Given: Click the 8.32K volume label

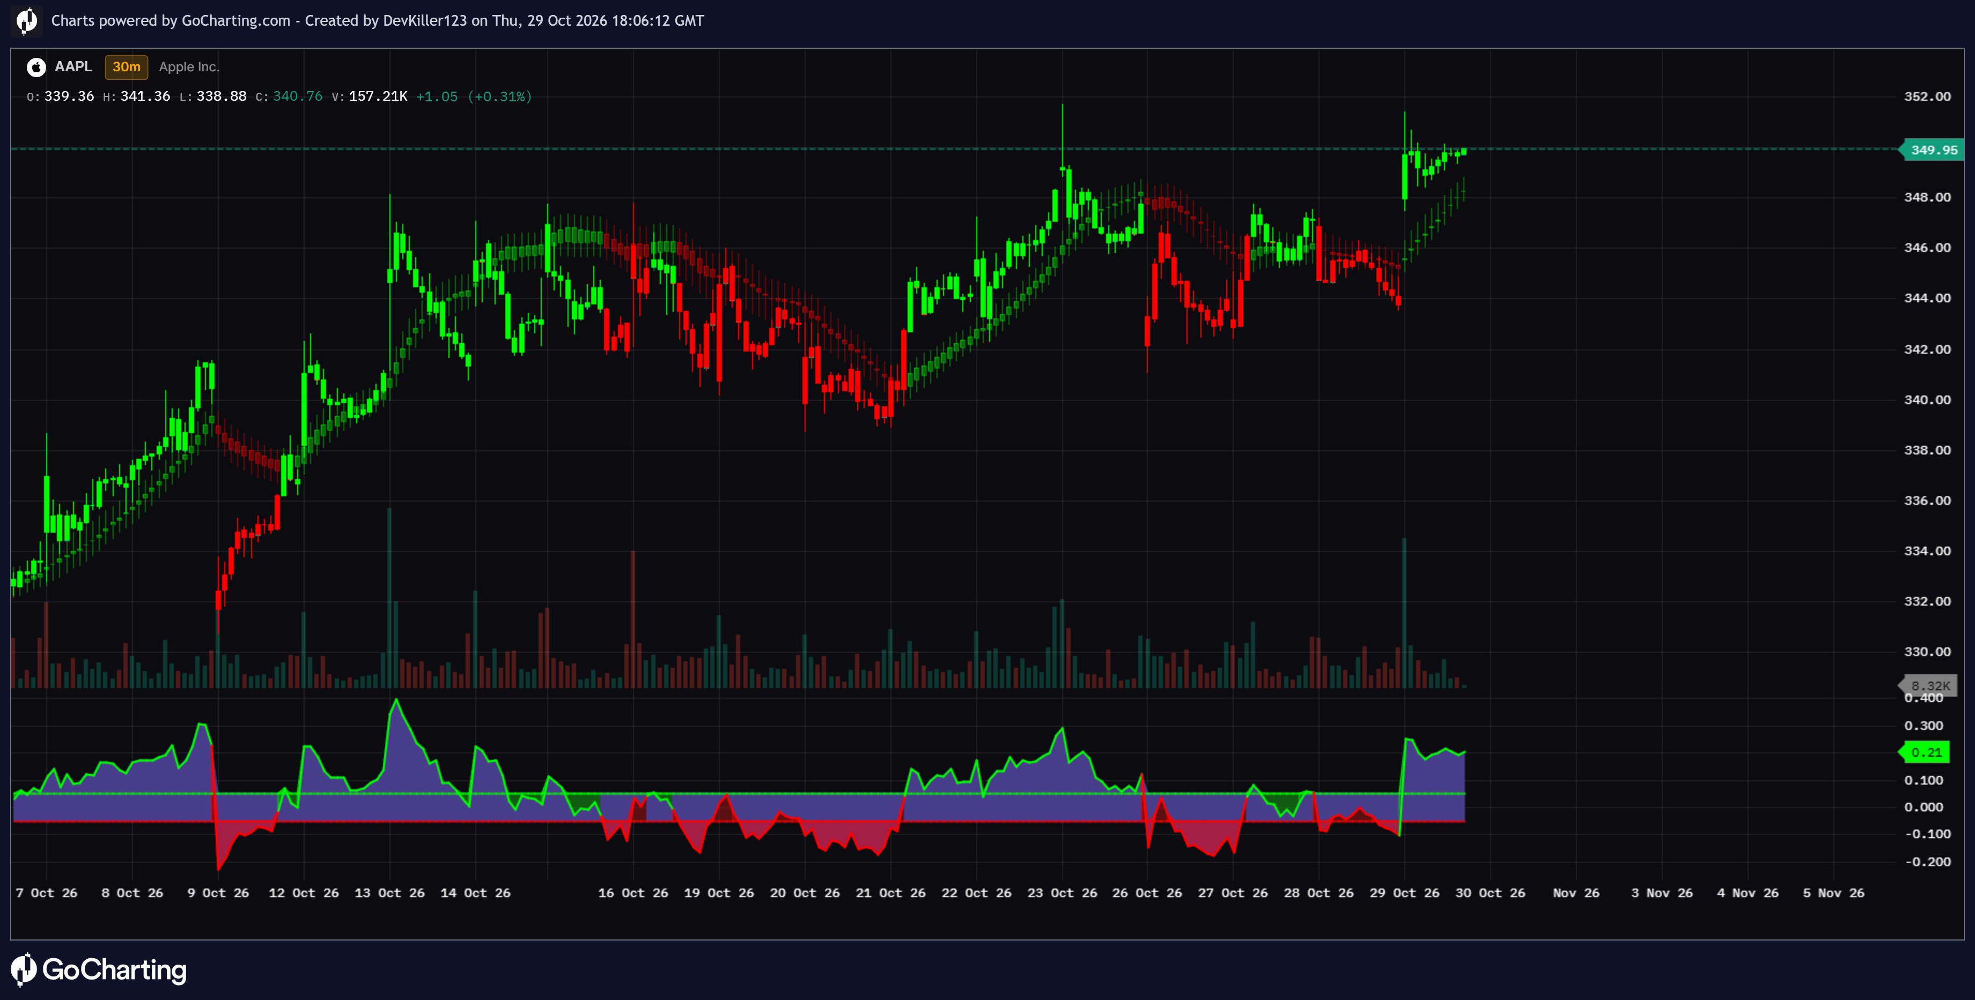Looking at the screenshot, I should coord(1929,686).
